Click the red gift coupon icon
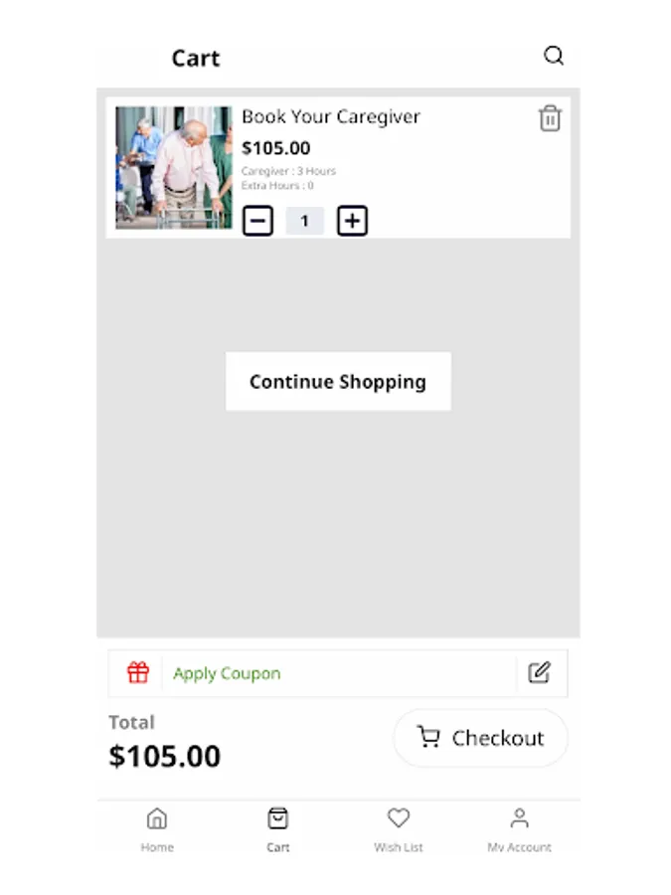This screenshot has height=895, width=671. 138,672
